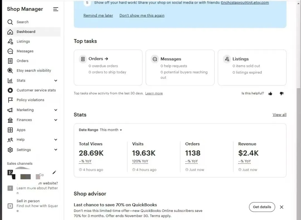The image size is (301, 220).
Task: Select Dashboard in the sidebar
Action: (26, 32)
